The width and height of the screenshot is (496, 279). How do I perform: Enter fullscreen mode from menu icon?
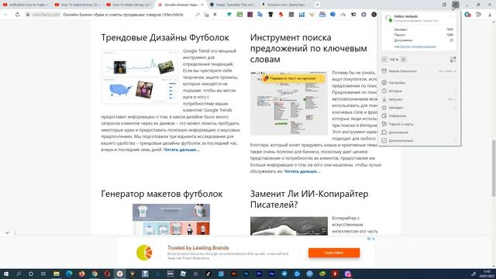(453, 60)
